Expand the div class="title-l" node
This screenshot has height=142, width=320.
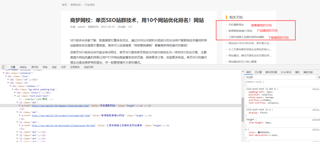(x=15, y=93)
